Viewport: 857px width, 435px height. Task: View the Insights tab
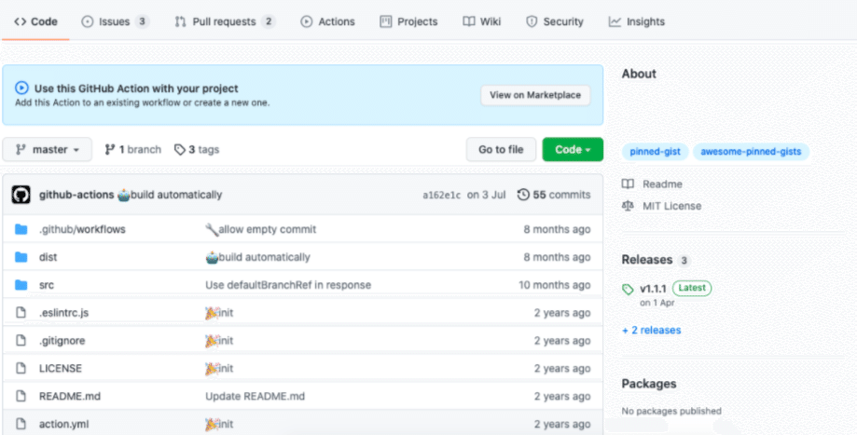click(637, 21)
